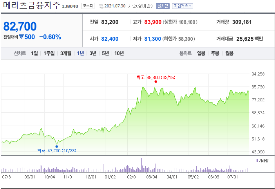Click the current price 82,700
Image resolution: width=275 pixels, height=189 pixels.
(x=20, y=27)
